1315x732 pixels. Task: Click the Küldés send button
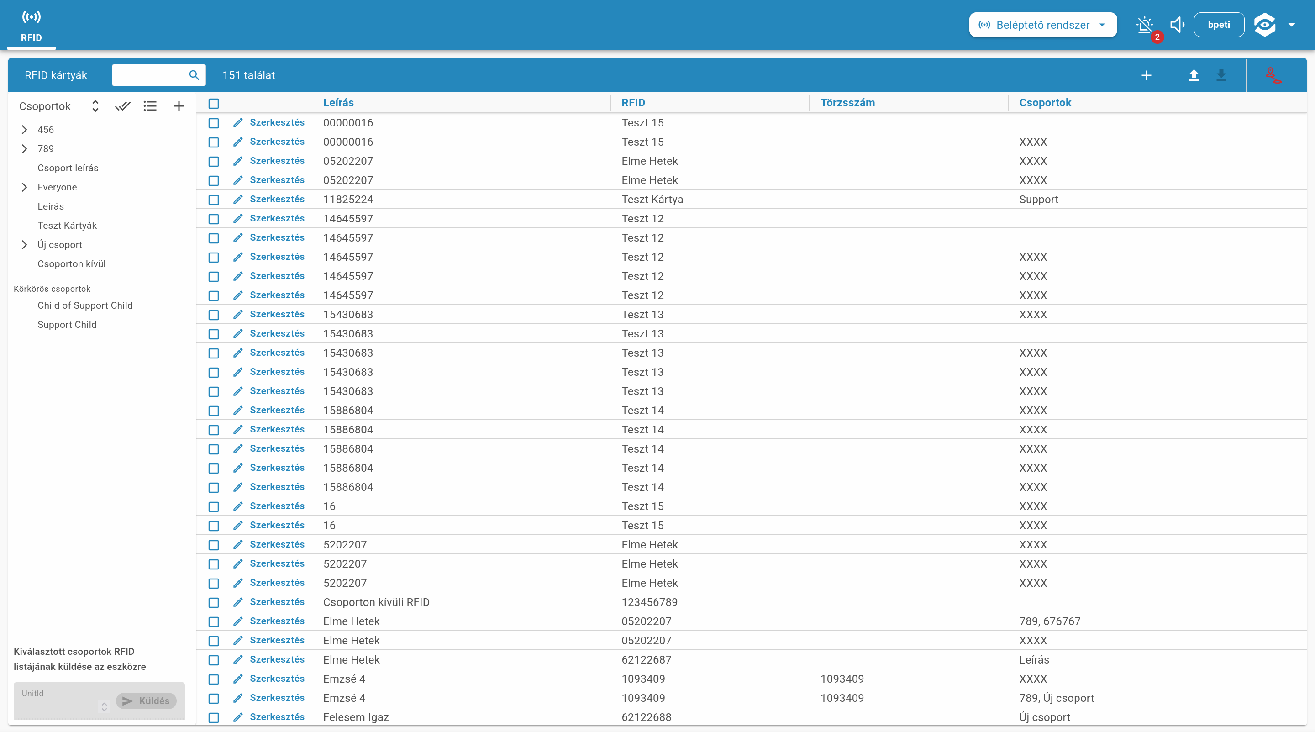click(146, 701)
